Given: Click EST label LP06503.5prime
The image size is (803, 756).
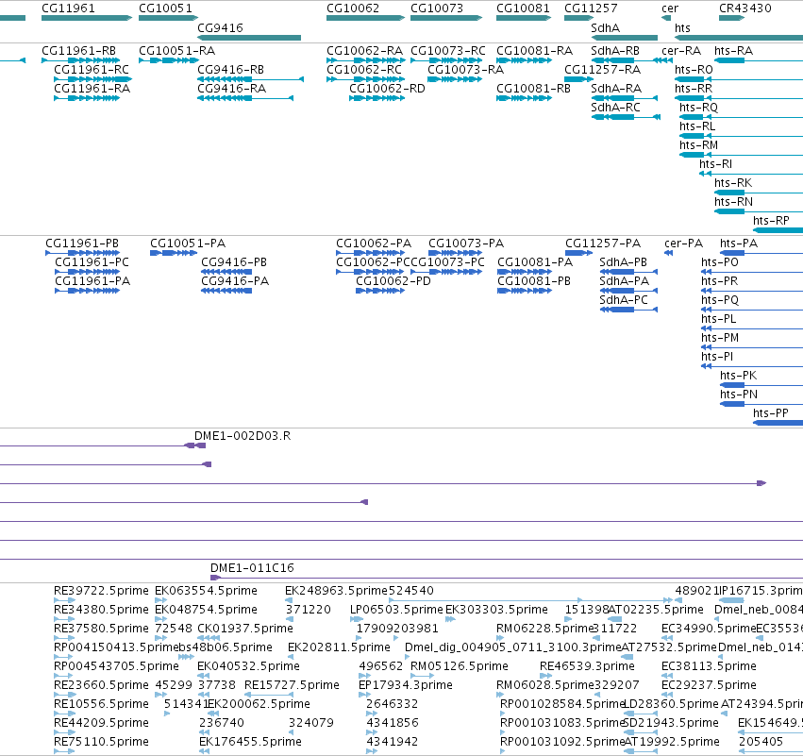Looking at the screenshot, I should coord(396,610).
